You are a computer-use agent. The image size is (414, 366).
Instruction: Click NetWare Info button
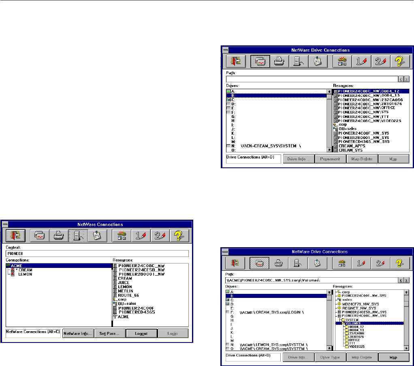[78, 334]
